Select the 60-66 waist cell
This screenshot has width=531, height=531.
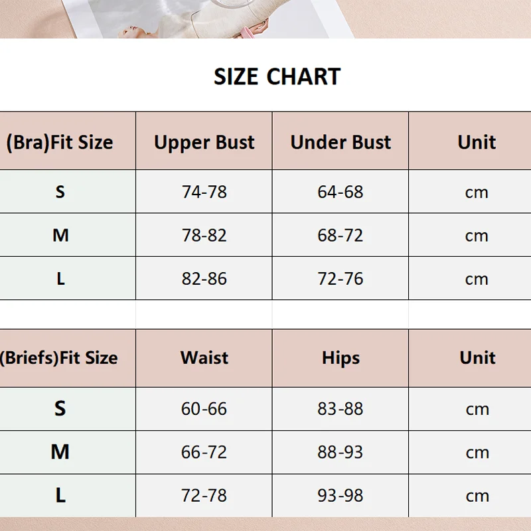coord(204,409)
